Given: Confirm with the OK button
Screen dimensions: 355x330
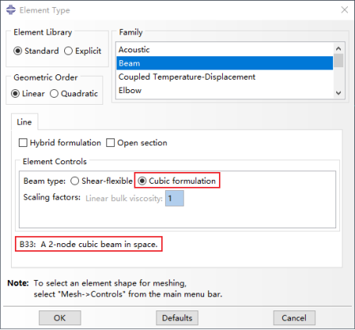Looking at the screenshot, I should point(59,317).
